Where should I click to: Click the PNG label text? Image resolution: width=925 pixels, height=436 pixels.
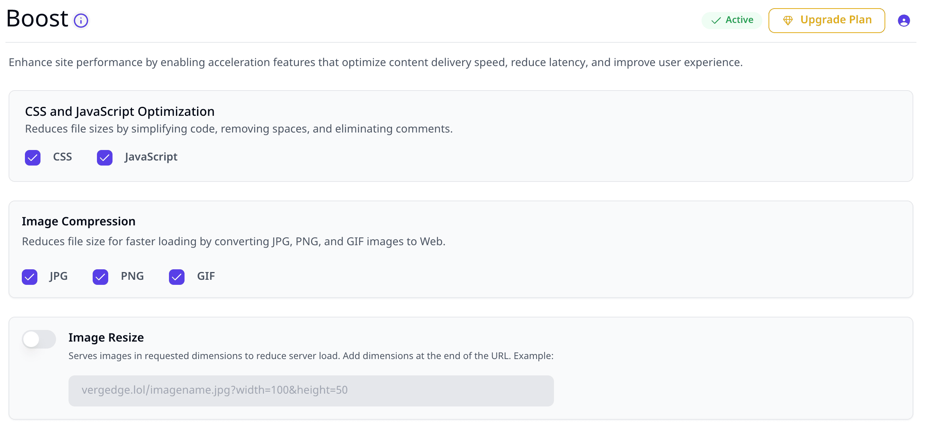[x=132, y=276]
